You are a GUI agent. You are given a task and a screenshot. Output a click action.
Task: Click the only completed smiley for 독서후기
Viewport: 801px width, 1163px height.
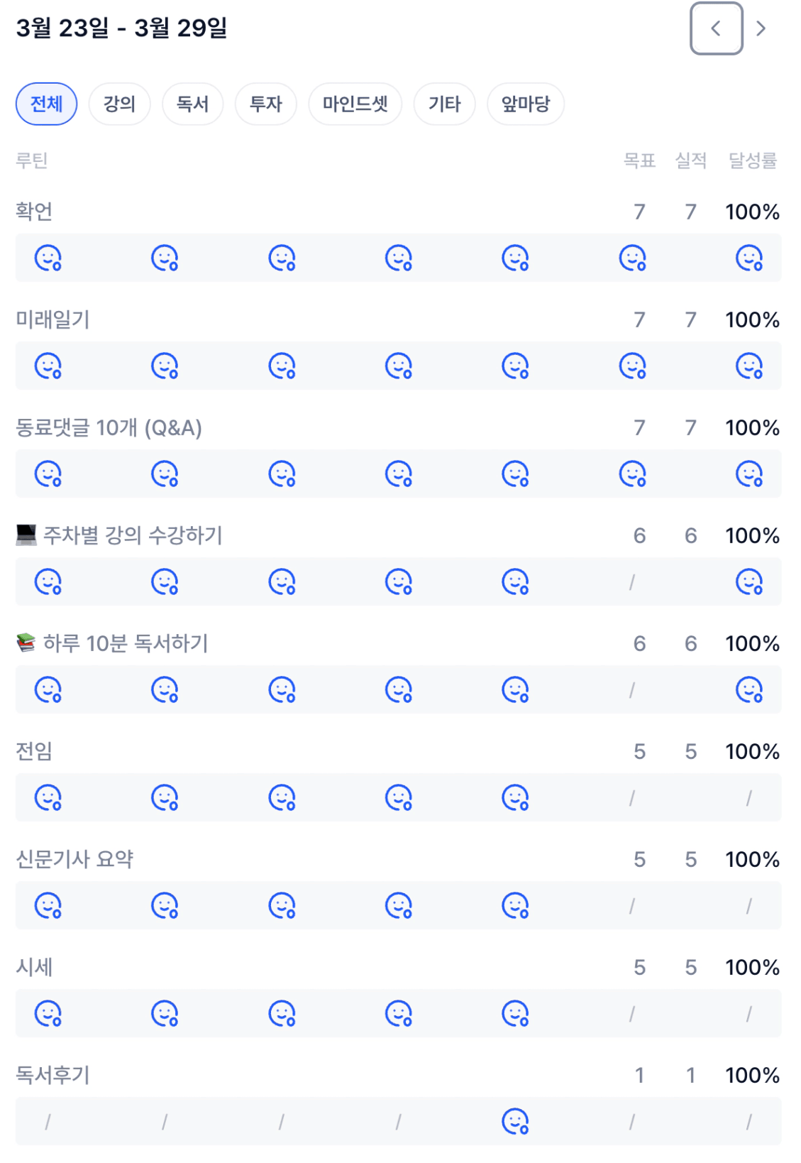tap(515, 1122)
